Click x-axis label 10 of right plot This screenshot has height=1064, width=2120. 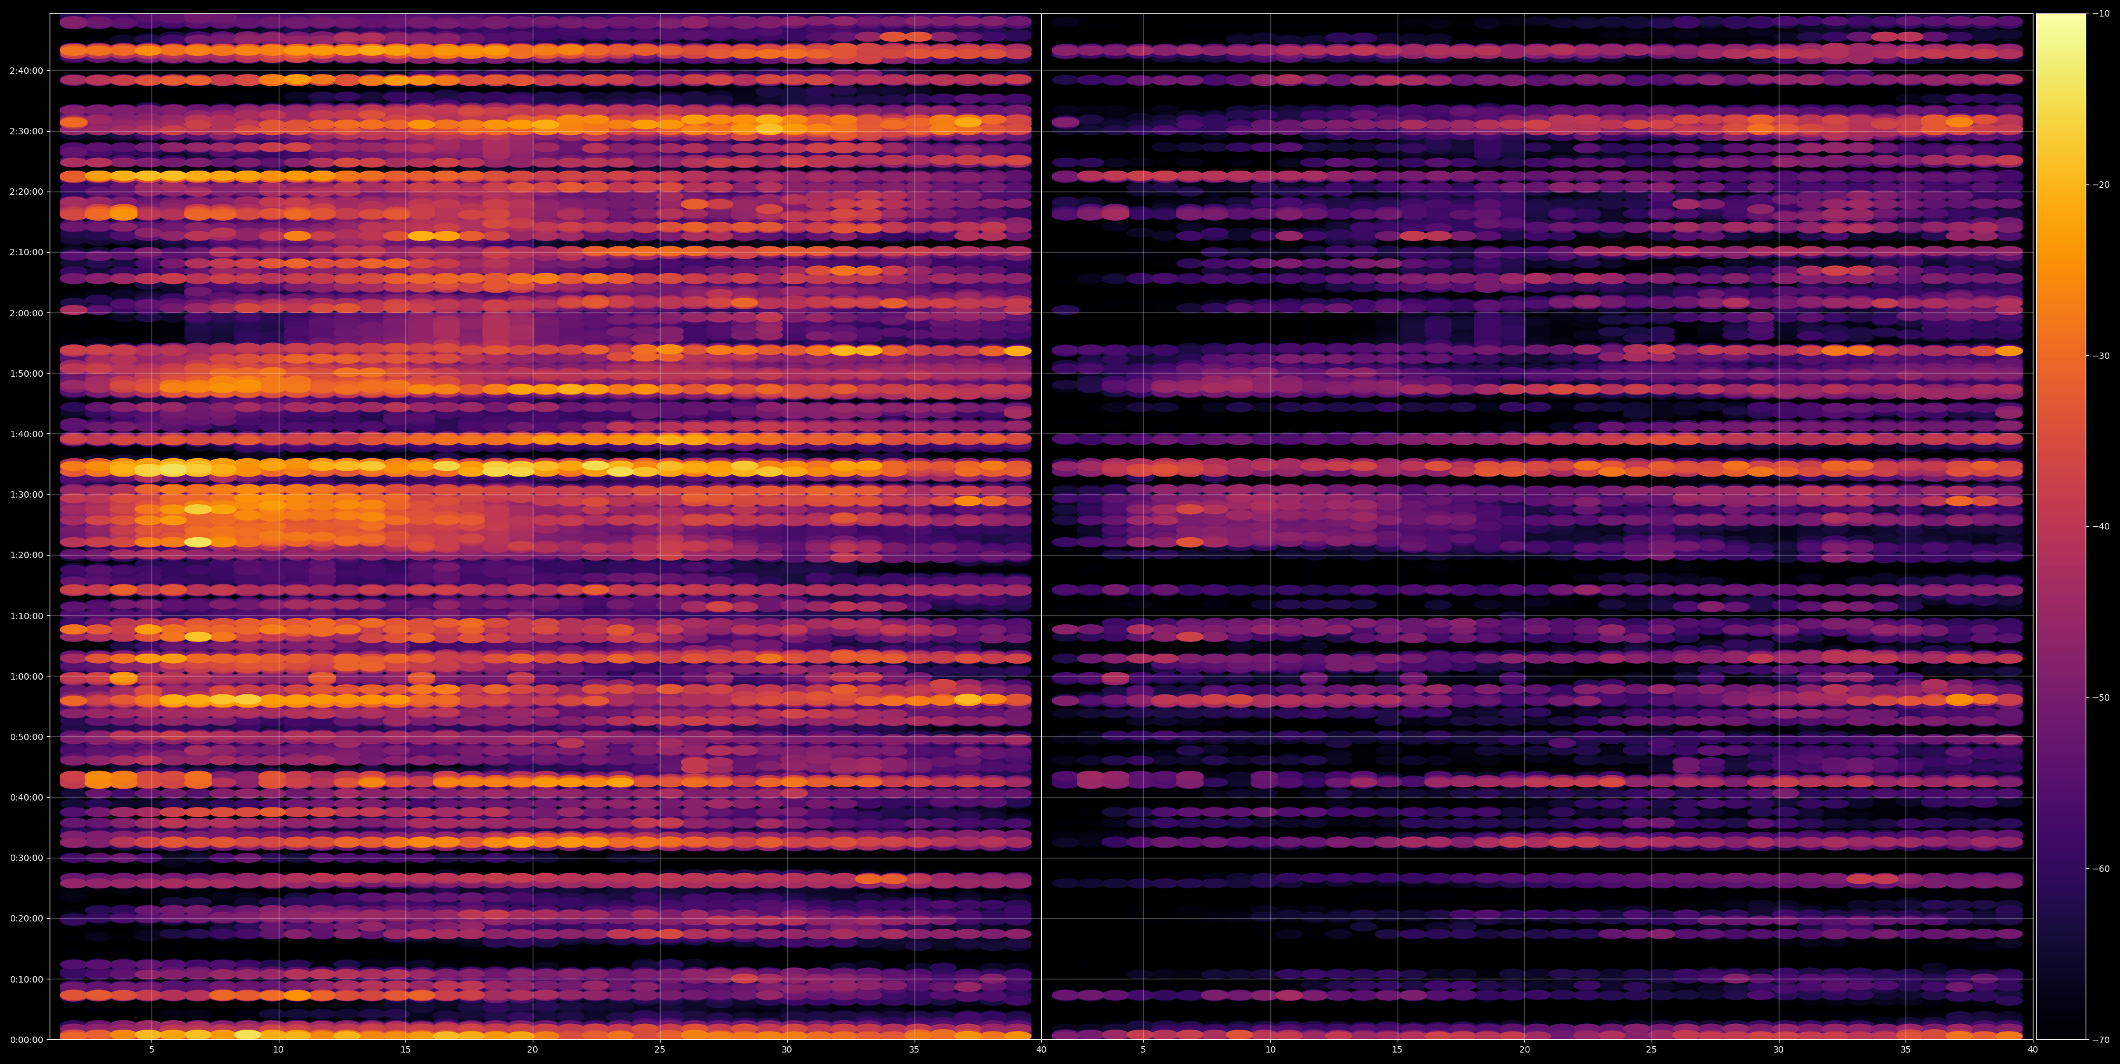(x=1270, y=1050)
